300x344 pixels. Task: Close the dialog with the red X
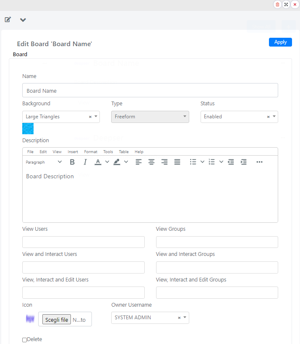pos(295,4)
